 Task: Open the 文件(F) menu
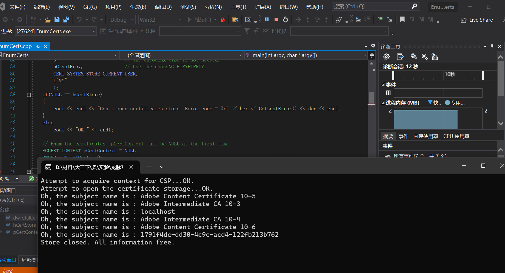point(17,7)
